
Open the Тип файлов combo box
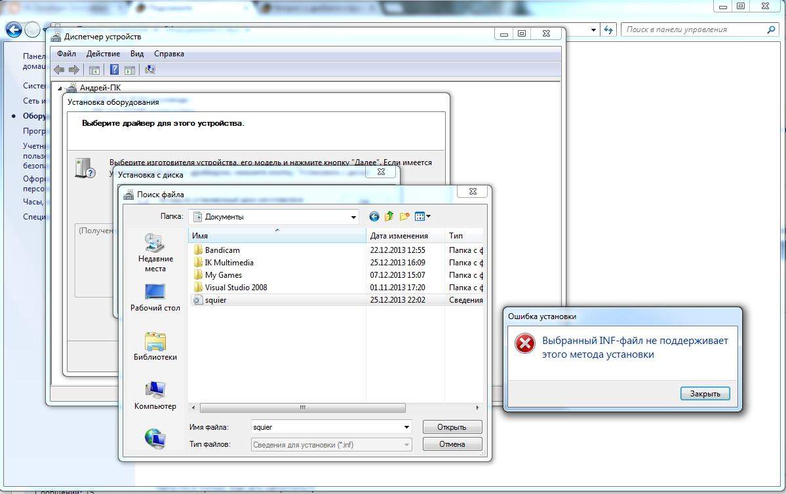point(331,444)
